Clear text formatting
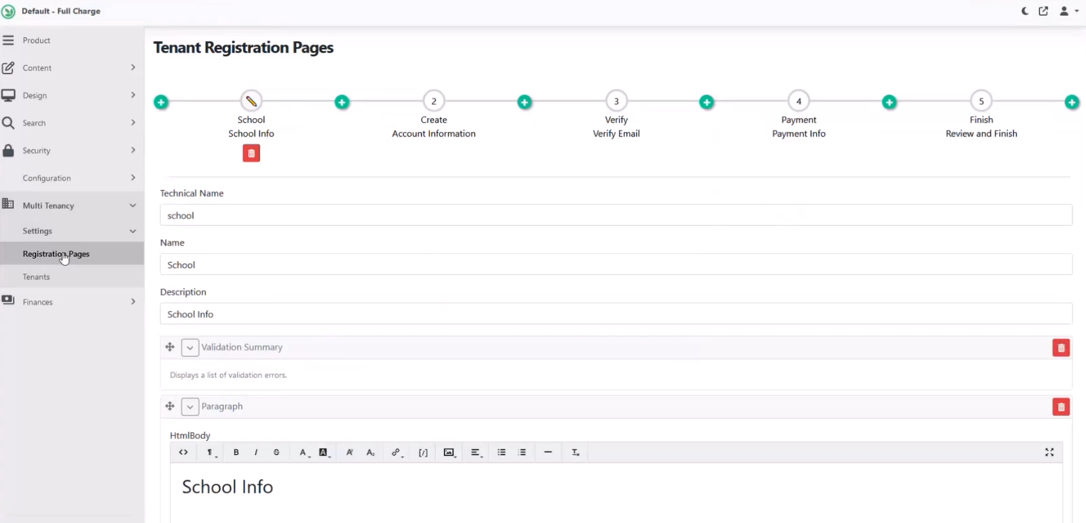 coord(576,453)
